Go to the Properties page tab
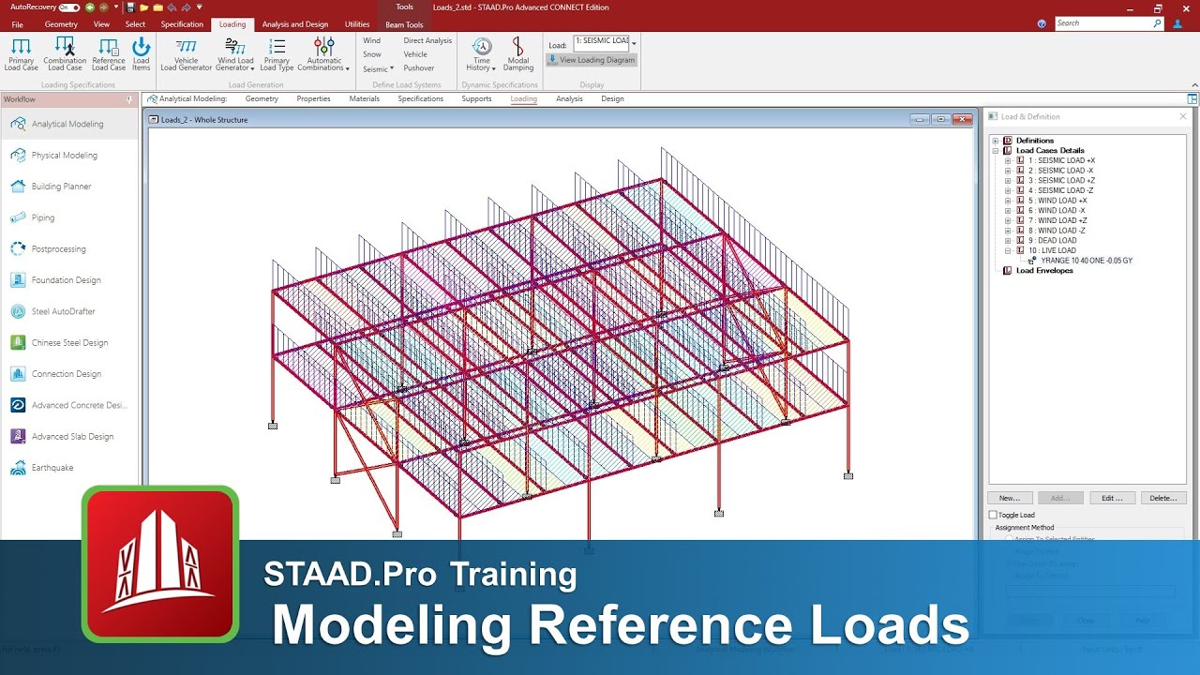 click(x=313, y=98)
